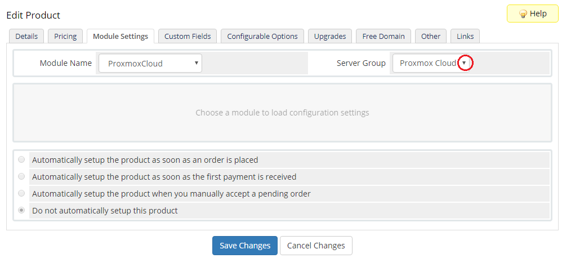Go to the Custom Fields tab
The image size is (562, 267).
point(188,36)
